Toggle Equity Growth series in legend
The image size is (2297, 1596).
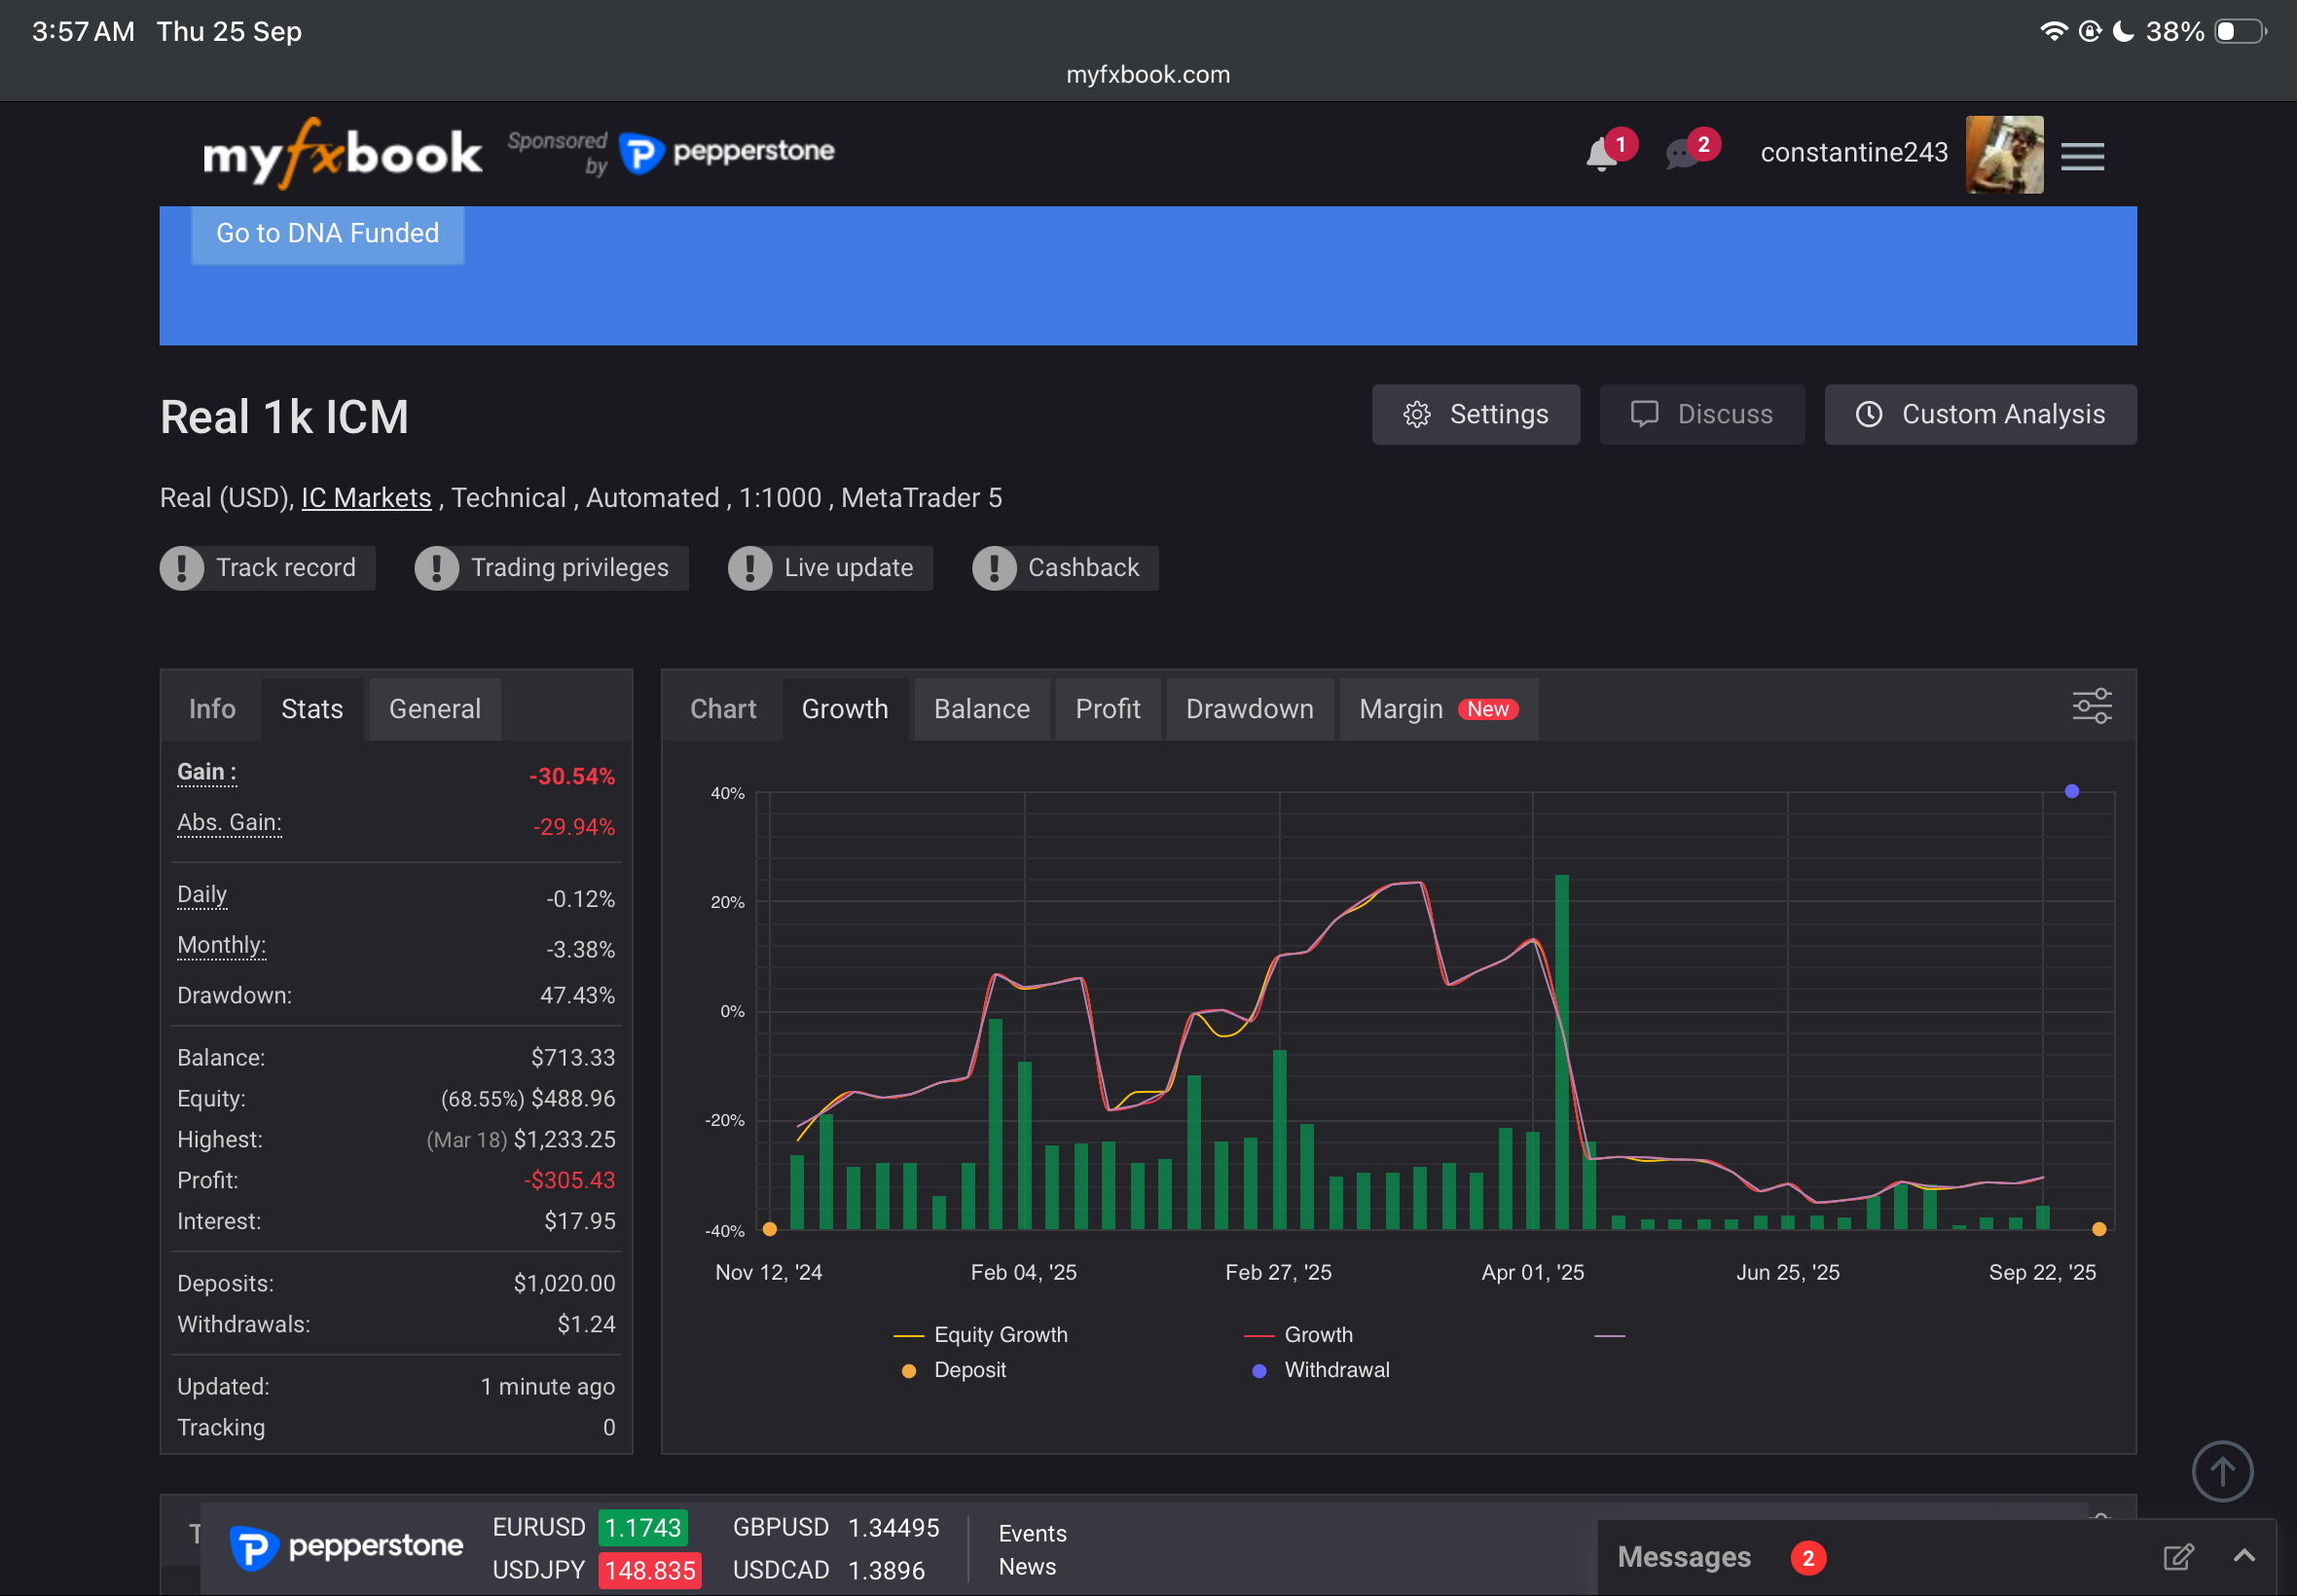tap(999, 1335)
